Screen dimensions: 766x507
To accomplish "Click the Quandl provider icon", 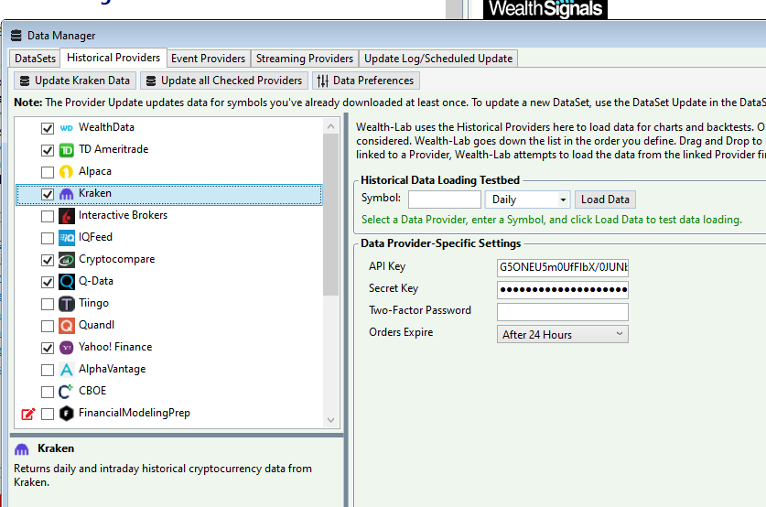I will (67, 326).
